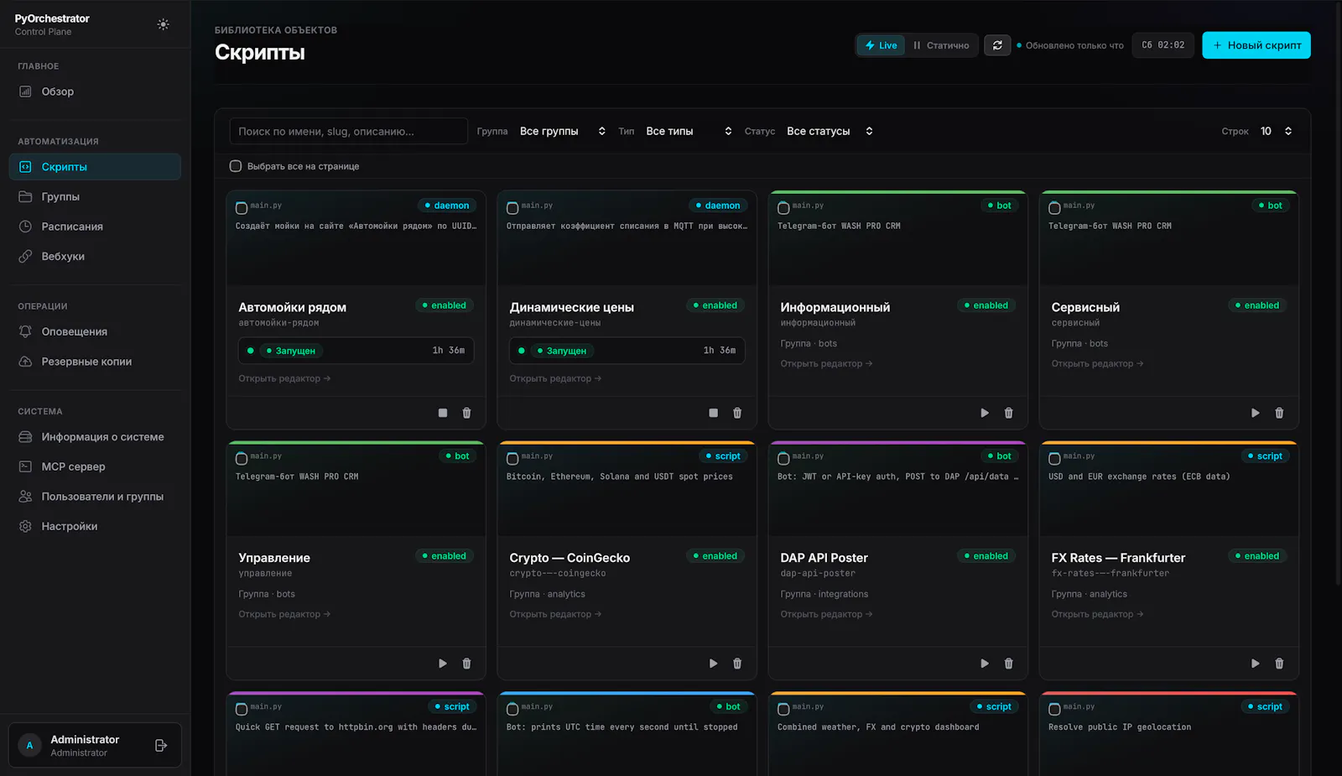Click the Запущен status of Автомойки рядом

pyautogui.click(x=290, y=351)
